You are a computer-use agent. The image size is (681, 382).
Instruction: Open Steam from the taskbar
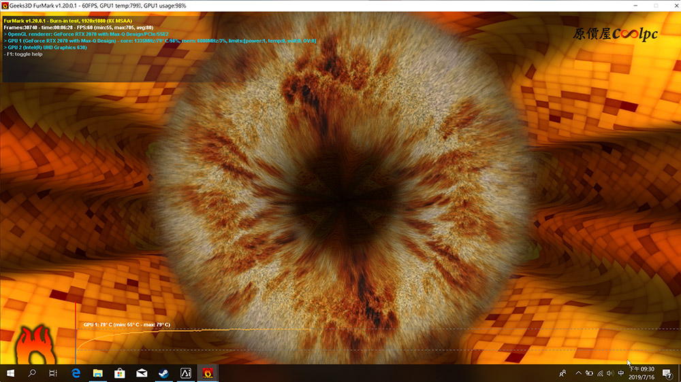[x=163, y=373]
